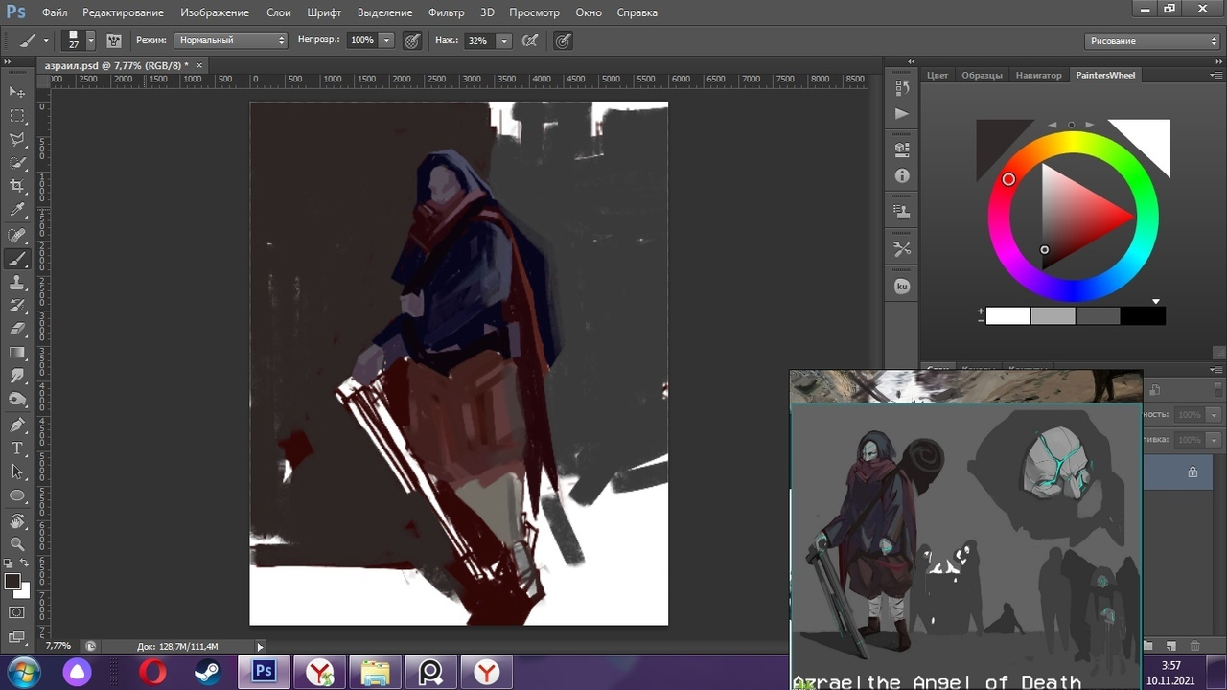The image size is (1227, 690).
Task: Open the Actions panel play icon
Action: click(x=902, y=113)
